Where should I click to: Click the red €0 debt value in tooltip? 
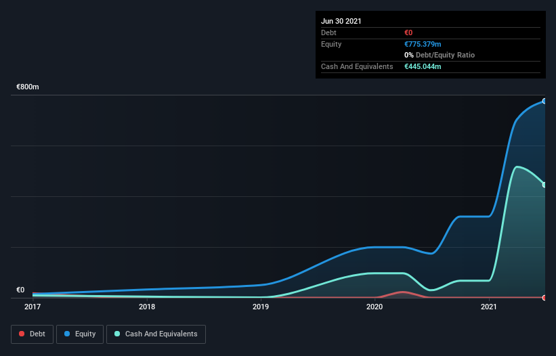coord(408,32)
